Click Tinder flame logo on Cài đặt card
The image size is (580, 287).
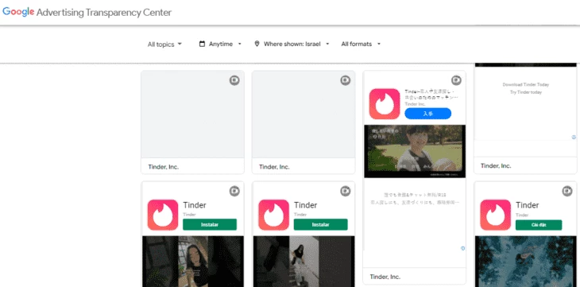pos(495,215)
